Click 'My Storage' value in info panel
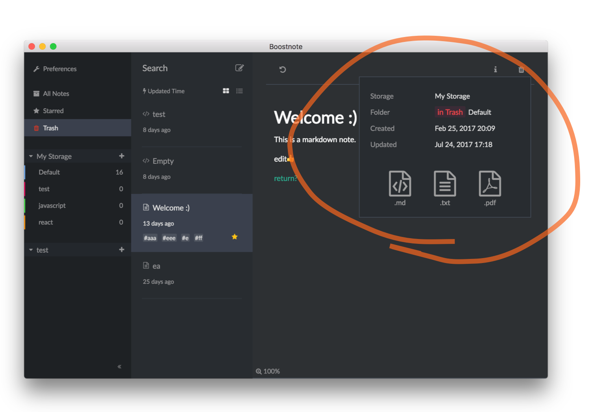592x412 pixels. (x=452, y=96)
